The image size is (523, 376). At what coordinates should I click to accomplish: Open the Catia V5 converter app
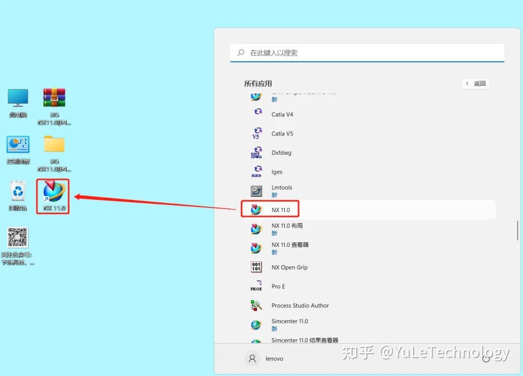[282, 134]
